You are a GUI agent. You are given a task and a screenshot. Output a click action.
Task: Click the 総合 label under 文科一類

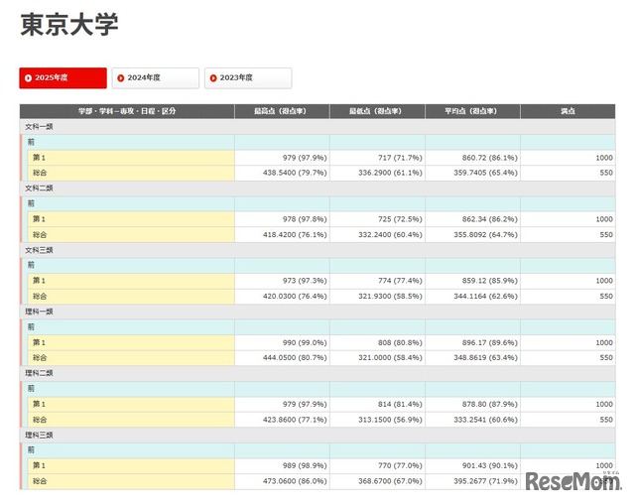(x=40, y=173)
